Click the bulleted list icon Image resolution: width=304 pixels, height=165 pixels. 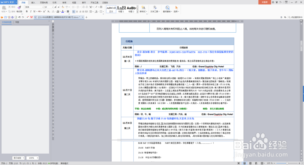73,7
